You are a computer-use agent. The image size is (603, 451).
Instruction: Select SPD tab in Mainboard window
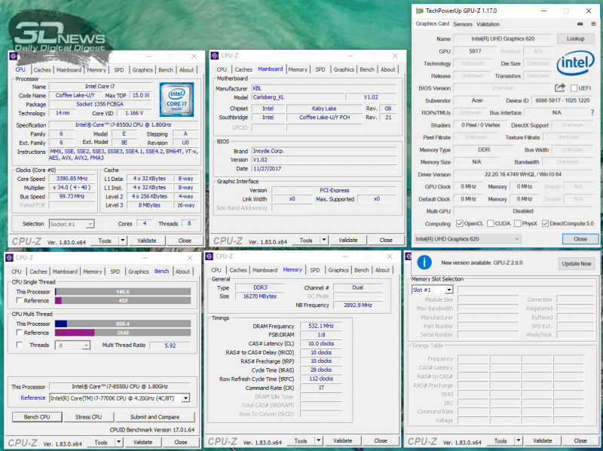(320, 69)
